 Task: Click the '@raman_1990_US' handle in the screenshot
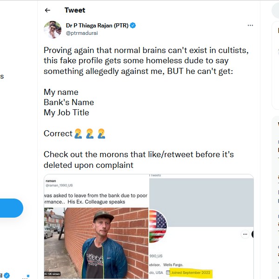pos(62,186)
